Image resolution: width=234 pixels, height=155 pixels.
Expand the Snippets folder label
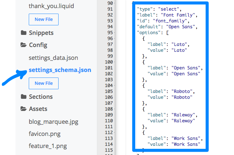tap(41, 33)
